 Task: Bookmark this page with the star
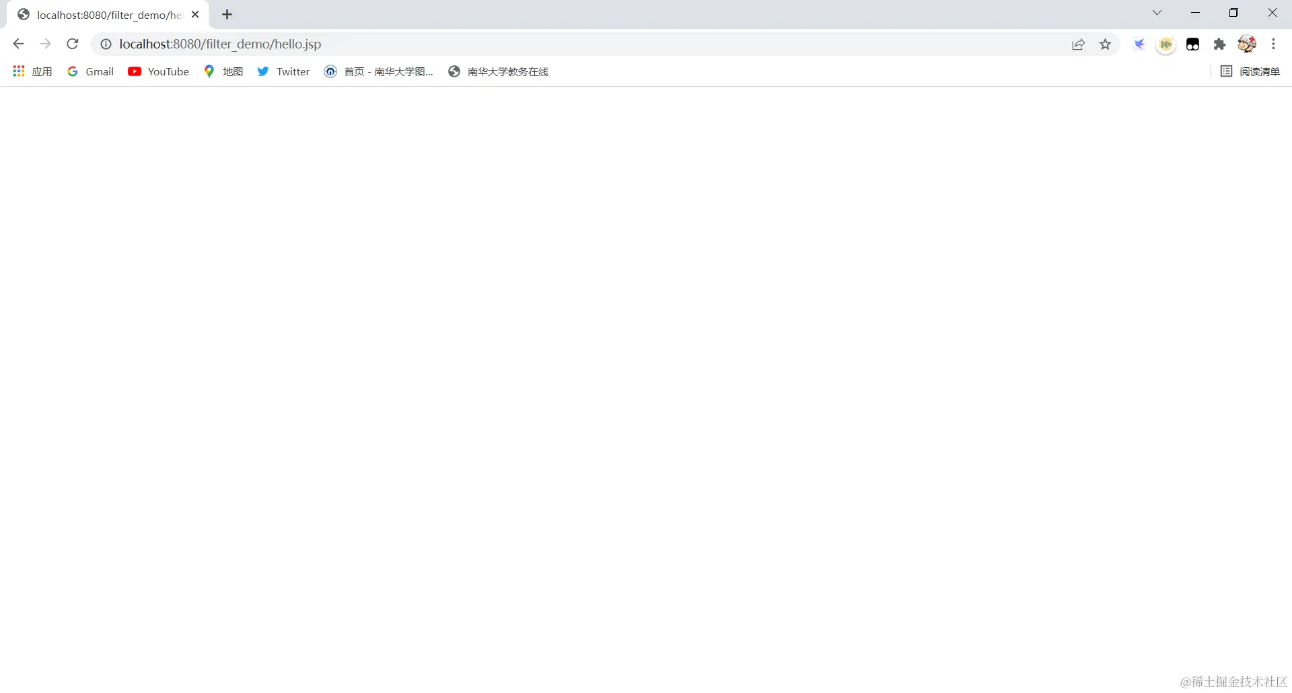pos(1106,43)
